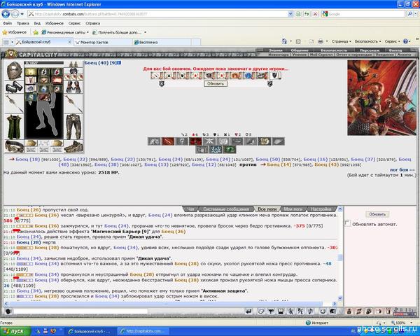Click the chat send arrow icon
This screenshot has width=420, height=336.
(x=248, y=311)
